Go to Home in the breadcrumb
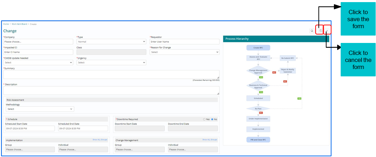The height and width of the screenshot is (157, 376). coord(6,24)
